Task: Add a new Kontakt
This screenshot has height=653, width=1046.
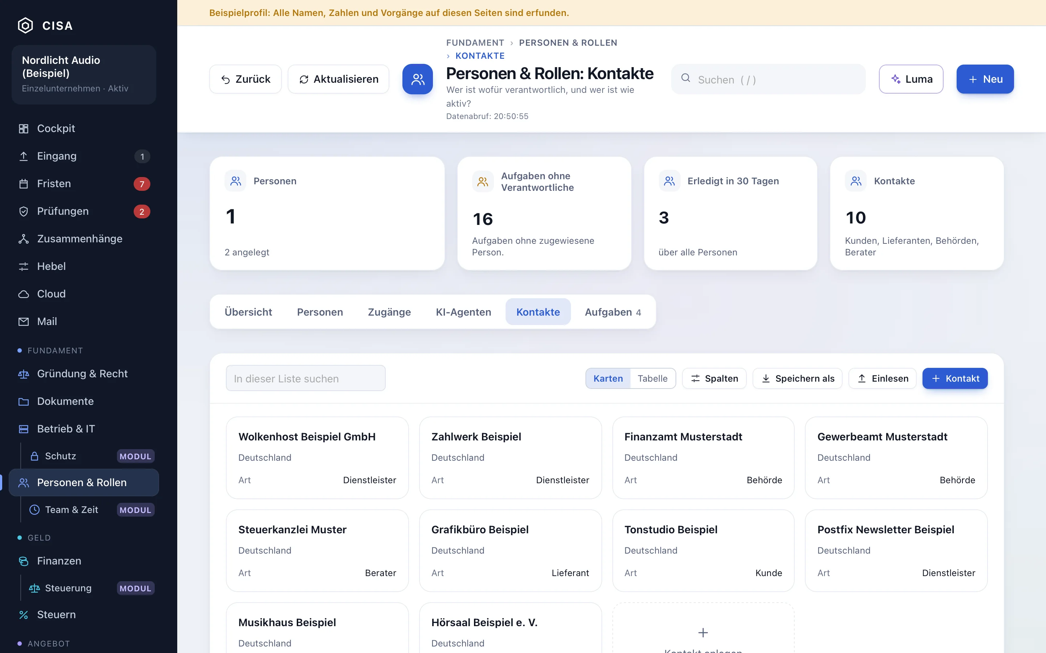Action: pos(955,378)
